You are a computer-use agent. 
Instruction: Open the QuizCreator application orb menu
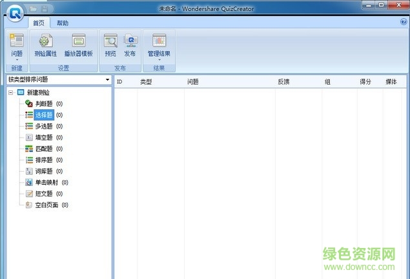pyautogui.click(x=15, y=12)
